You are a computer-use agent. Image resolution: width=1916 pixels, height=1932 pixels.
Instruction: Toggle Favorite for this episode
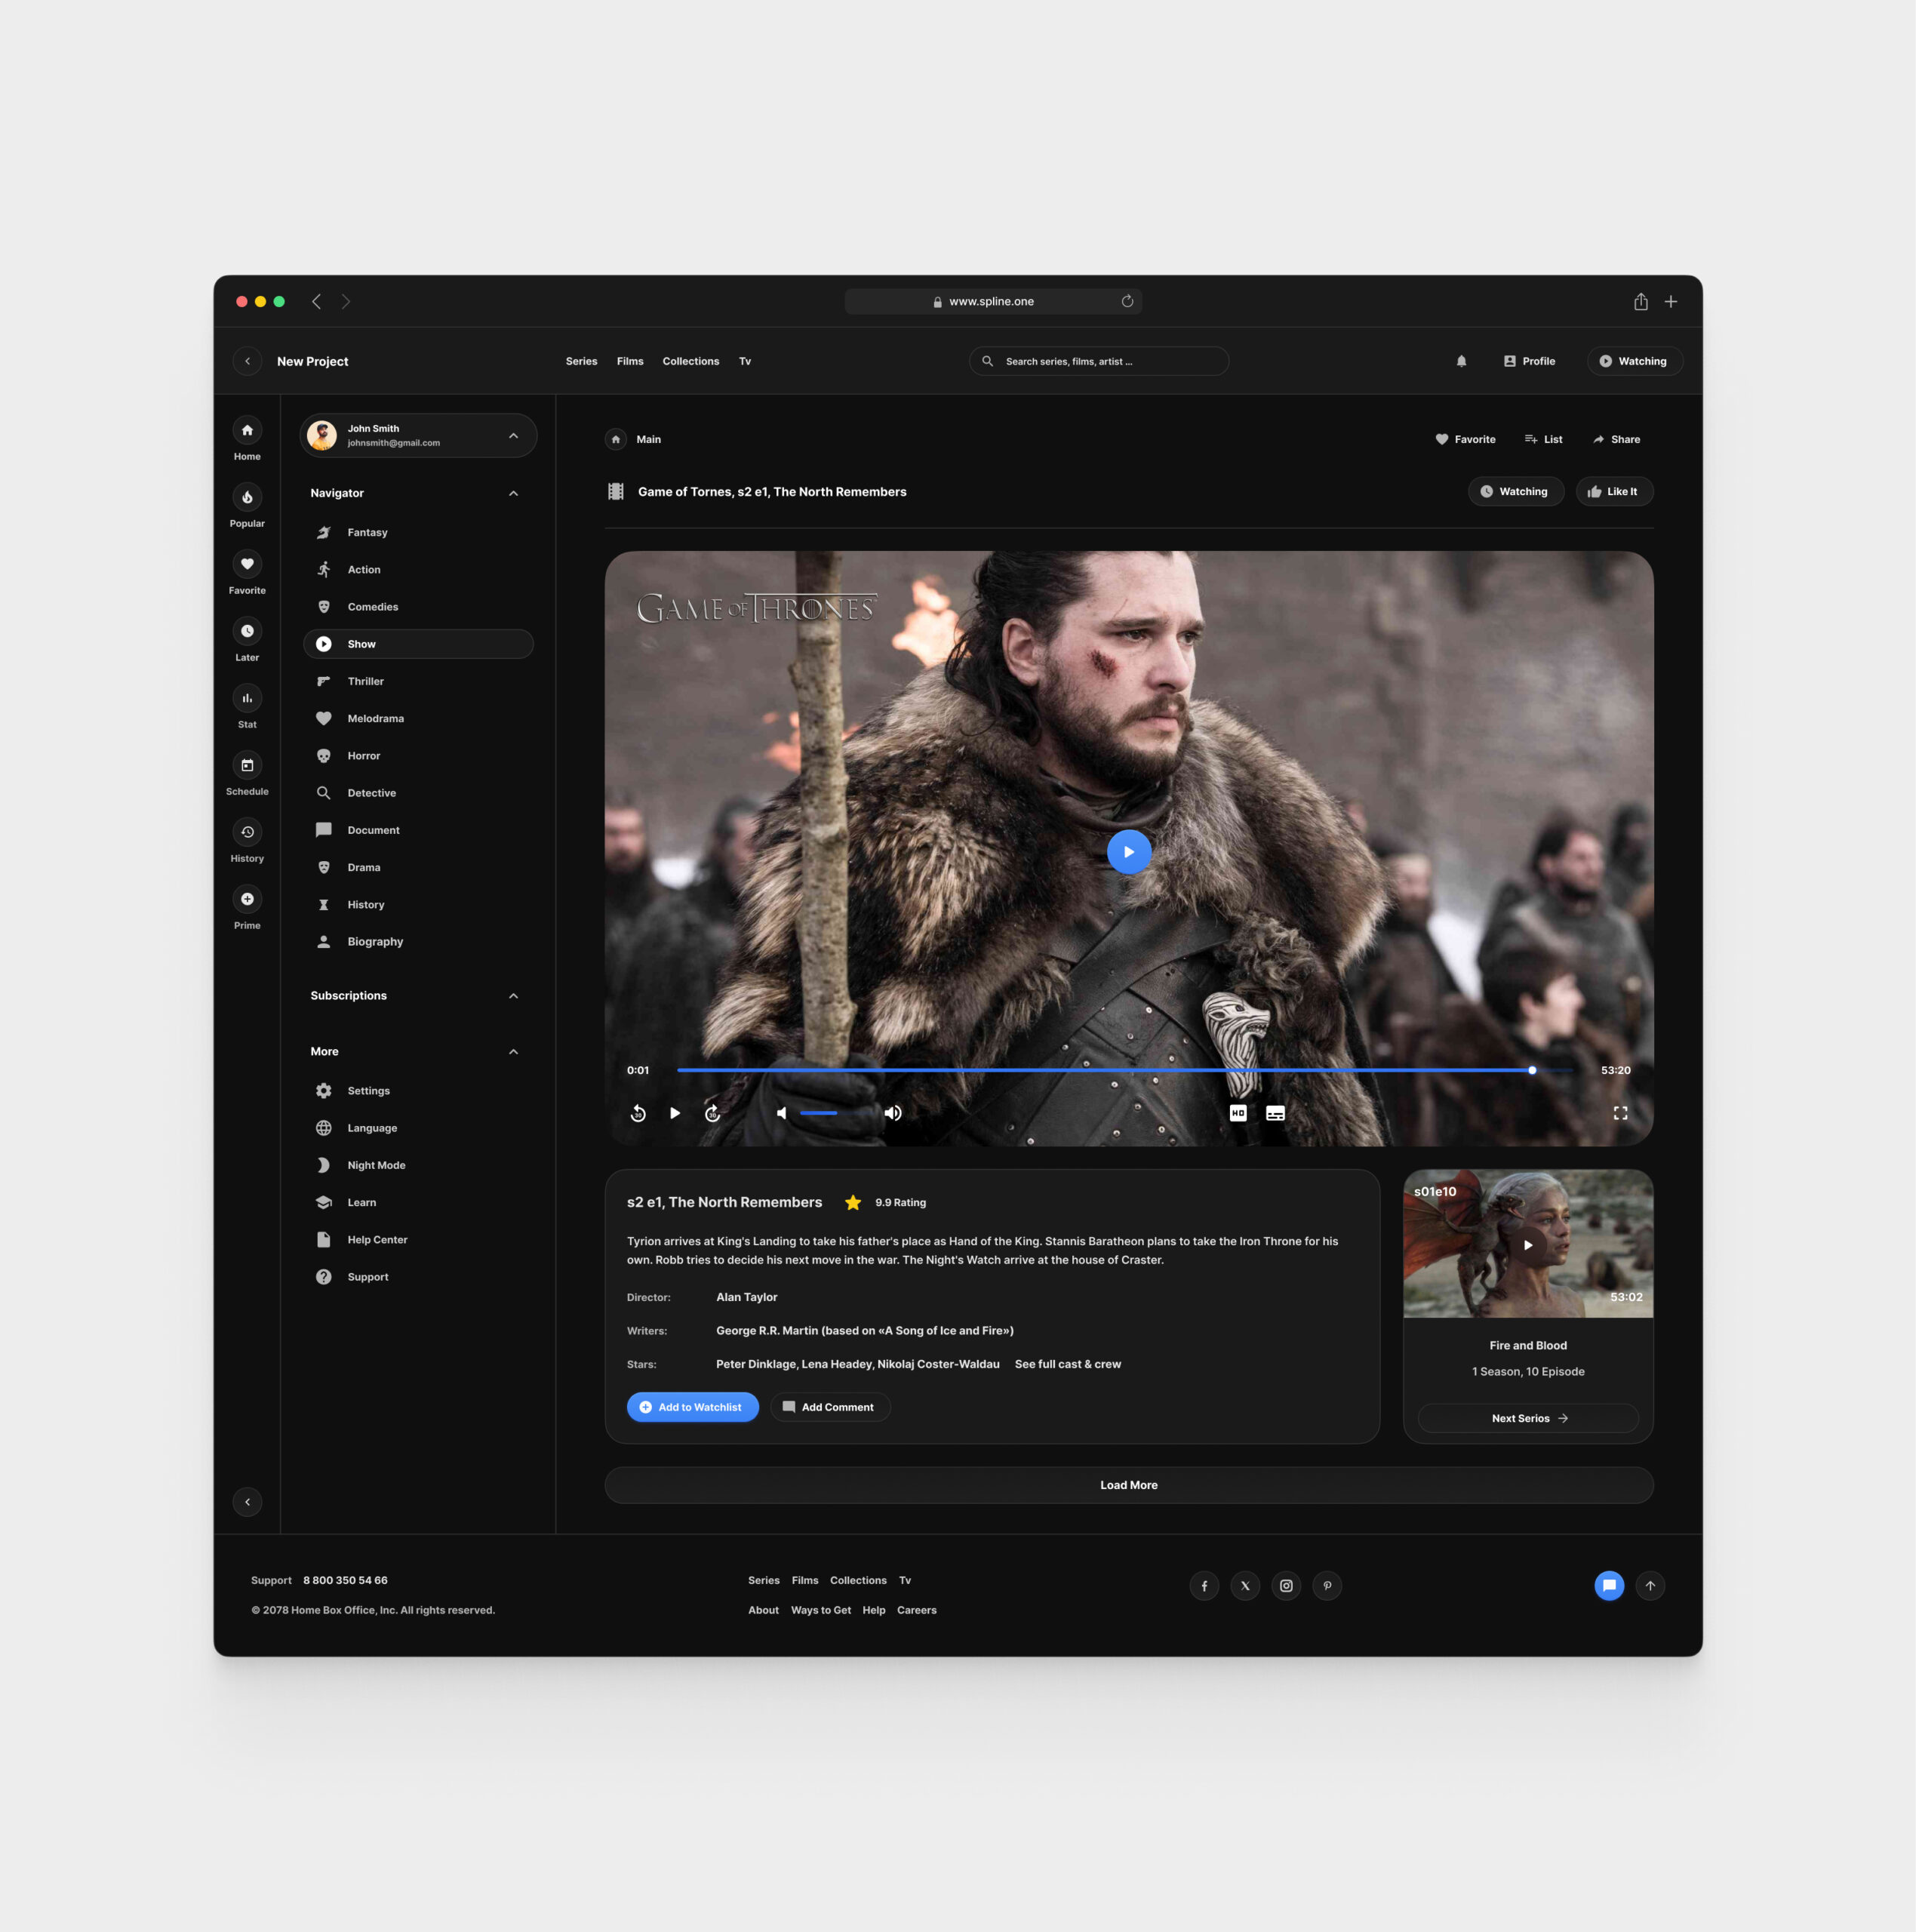[1465, 439]
